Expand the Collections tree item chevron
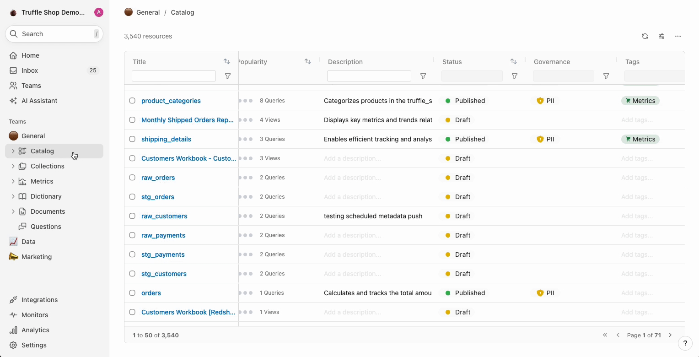This screenshot has height=357, width=699. [x=13, y=166]
